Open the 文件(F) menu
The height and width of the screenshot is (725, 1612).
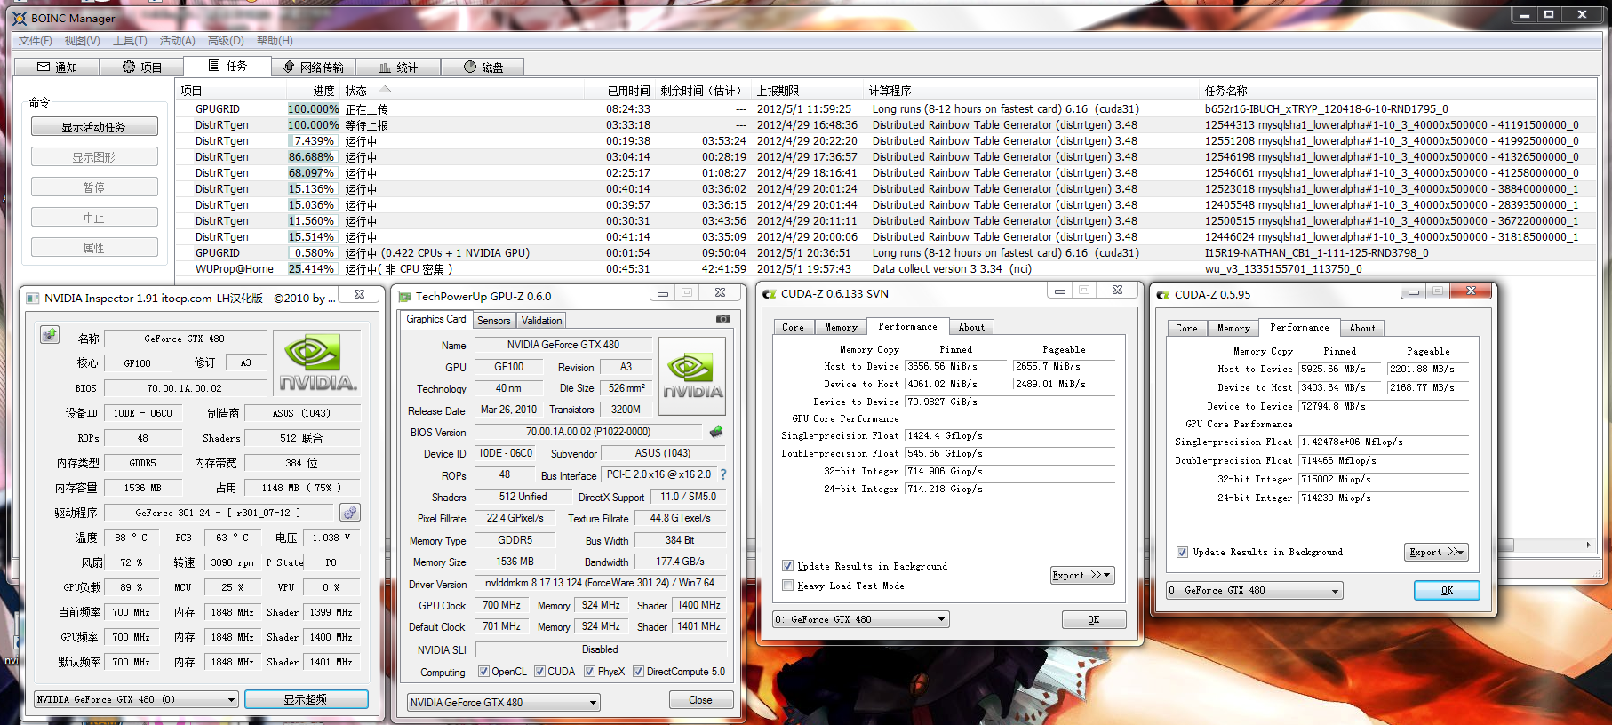[x=35, y=41]
